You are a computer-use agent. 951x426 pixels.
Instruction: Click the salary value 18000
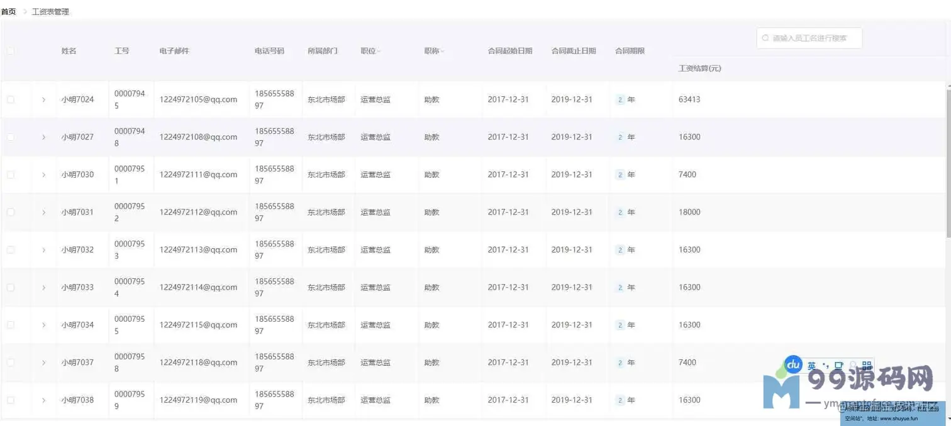coord(689,212)
